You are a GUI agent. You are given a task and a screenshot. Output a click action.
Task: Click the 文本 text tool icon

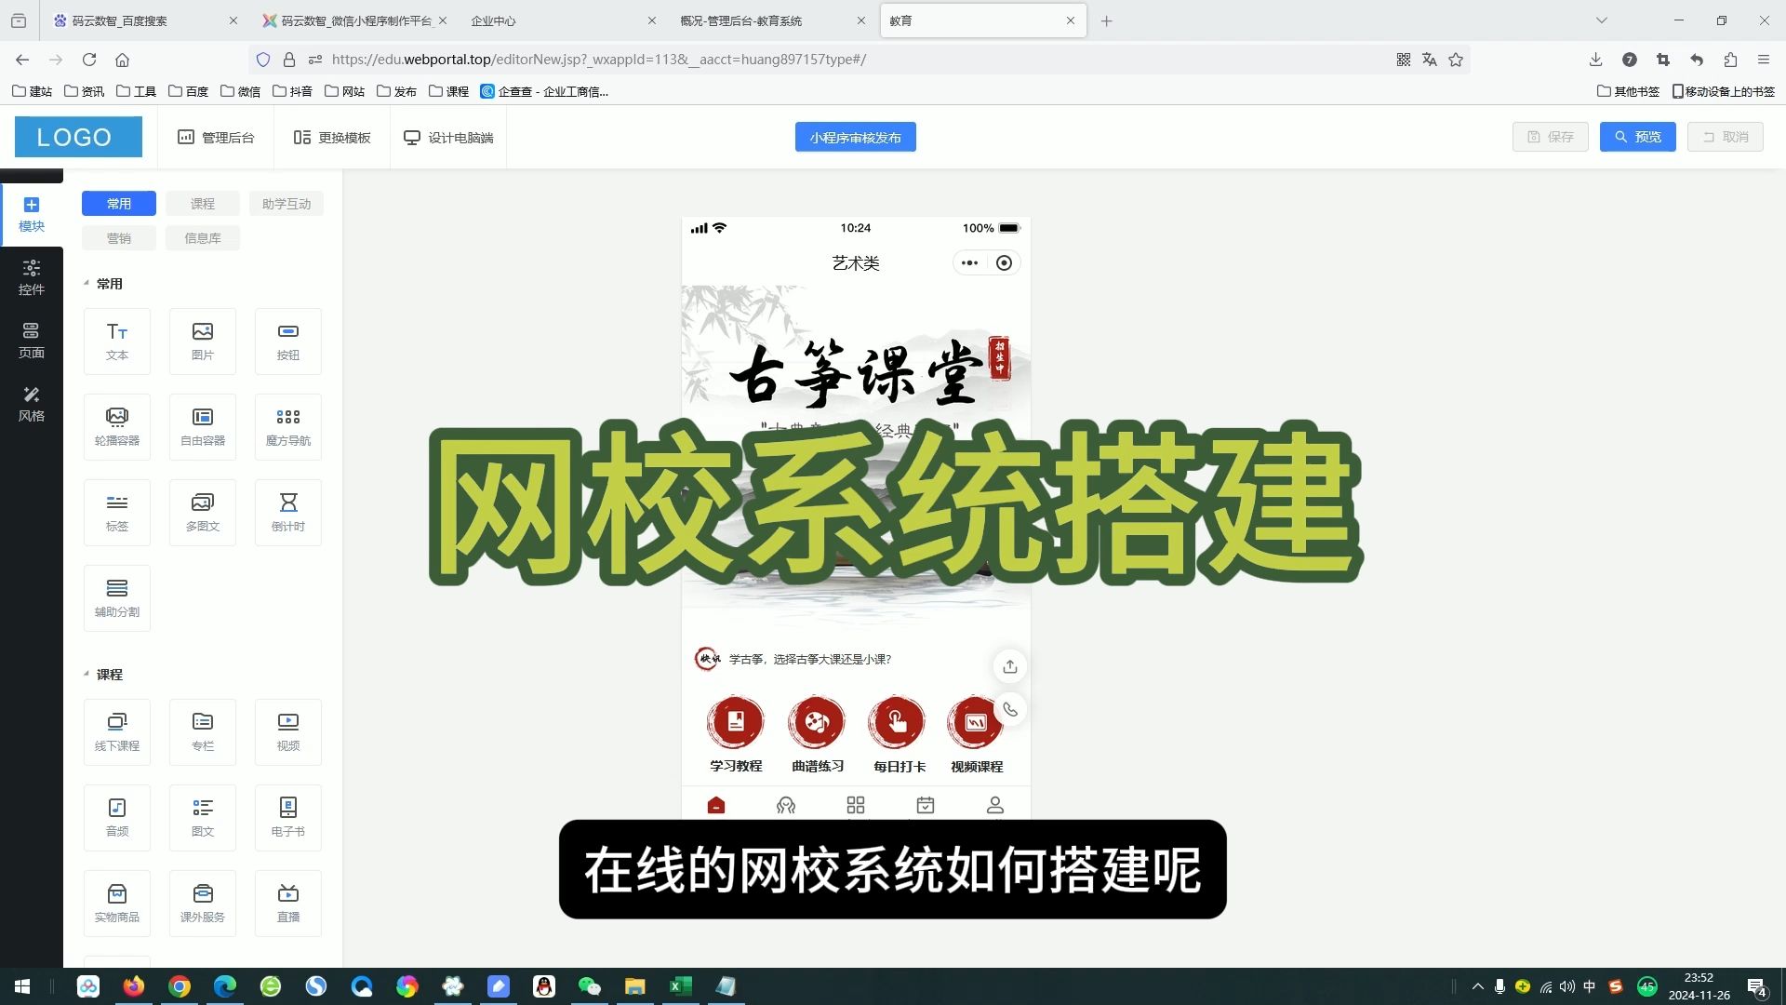coord(118,339)
